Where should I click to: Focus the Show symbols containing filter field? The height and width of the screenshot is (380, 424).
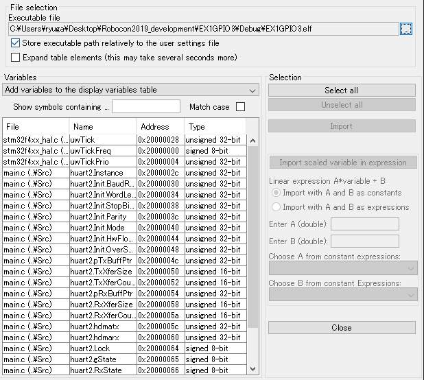146,106
